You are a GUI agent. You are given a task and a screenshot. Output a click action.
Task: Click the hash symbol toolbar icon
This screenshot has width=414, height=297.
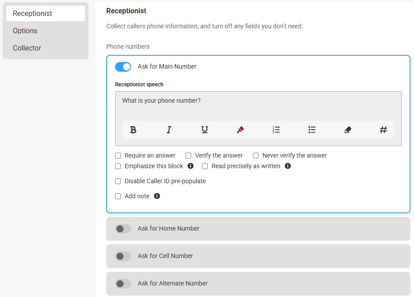coord(383,130)
